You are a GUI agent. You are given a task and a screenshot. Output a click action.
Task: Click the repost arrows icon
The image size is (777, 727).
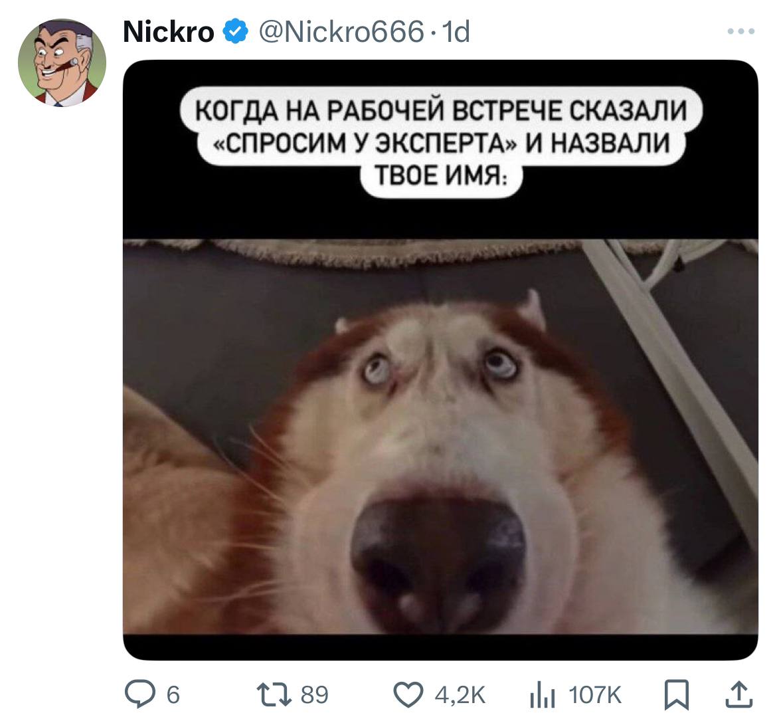[x=274, y=694]
